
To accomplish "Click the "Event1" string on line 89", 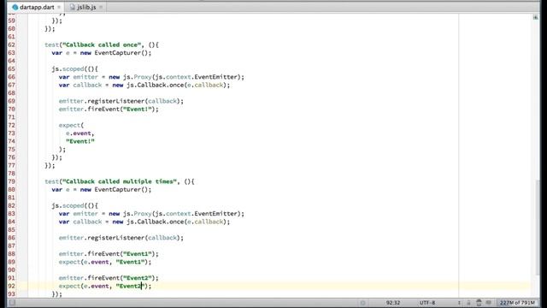I will [130, 262].
